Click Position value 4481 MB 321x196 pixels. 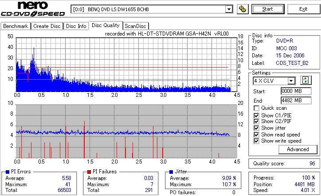(x=305, y=184)
